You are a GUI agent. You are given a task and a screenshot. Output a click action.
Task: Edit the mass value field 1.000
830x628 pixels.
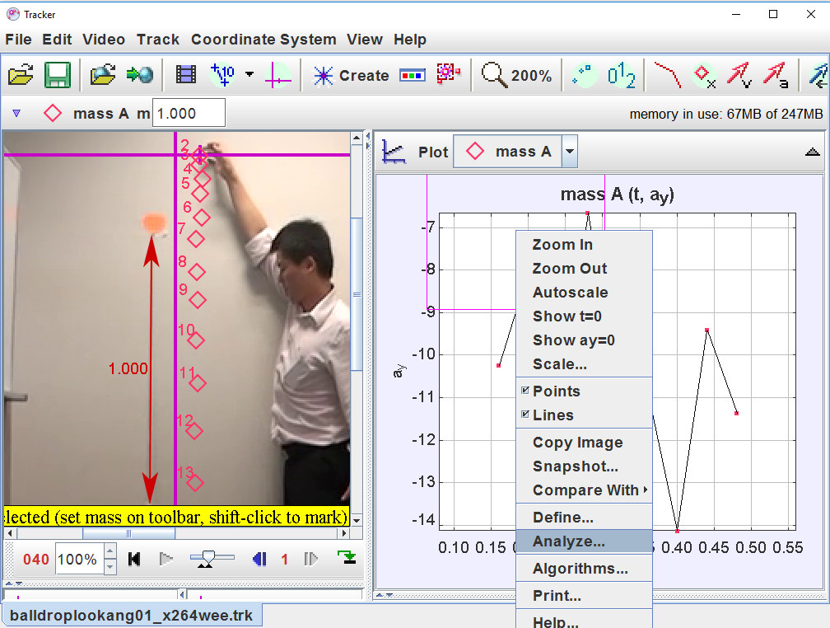pos(189,113)
